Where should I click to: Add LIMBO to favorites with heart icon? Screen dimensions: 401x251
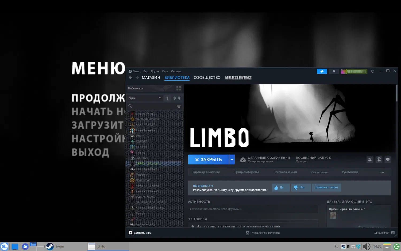point(388,160)
